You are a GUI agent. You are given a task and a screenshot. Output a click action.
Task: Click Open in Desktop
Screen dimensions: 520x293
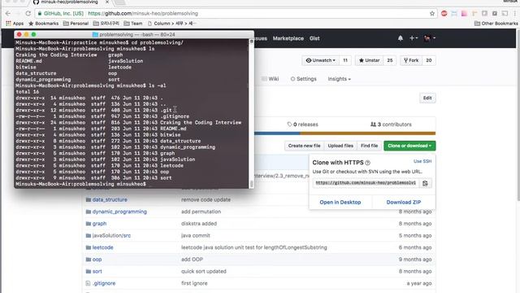[340, 203]
